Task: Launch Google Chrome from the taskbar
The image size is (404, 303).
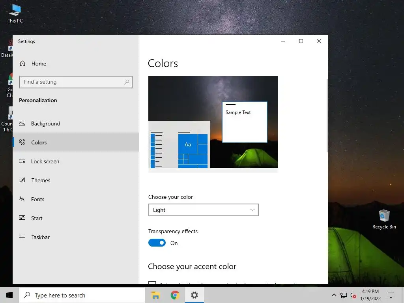Action: point(175,295)
